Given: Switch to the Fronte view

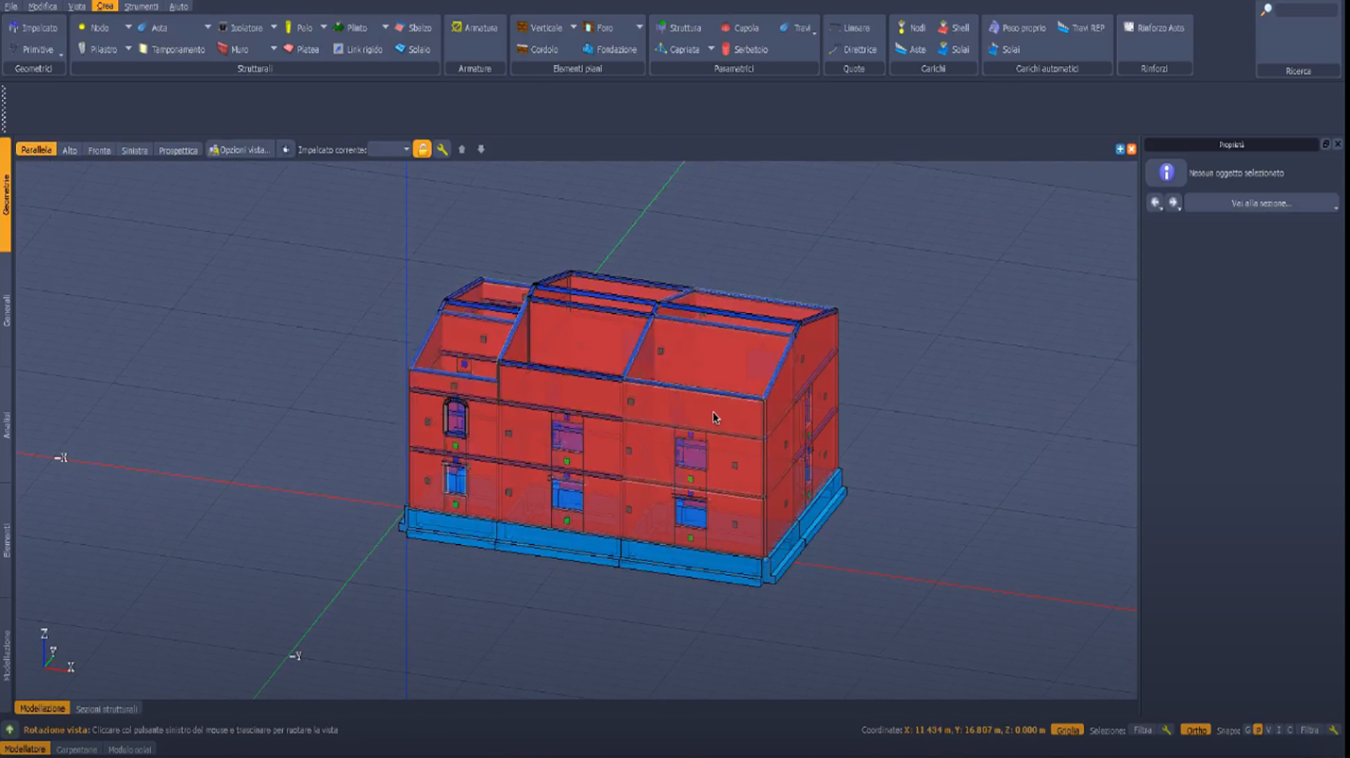Looking at the screenshot, I should tap(99, 150).
